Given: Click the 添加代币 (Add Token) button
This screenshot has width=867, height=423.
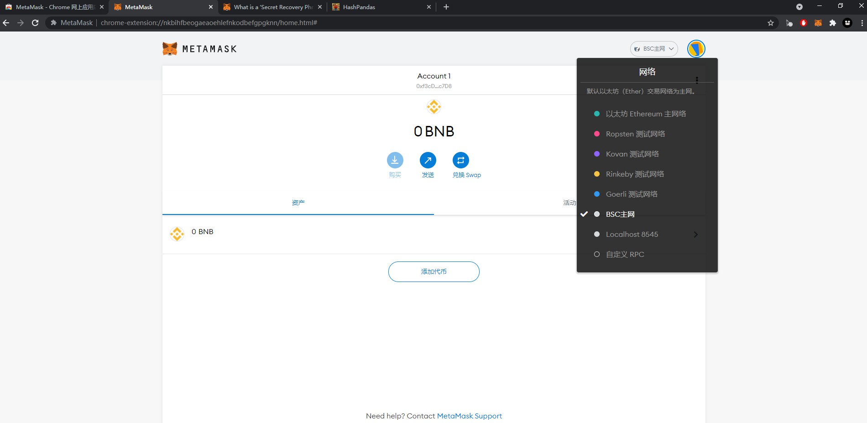Looking at the screenshot, I should click(434, 272).
